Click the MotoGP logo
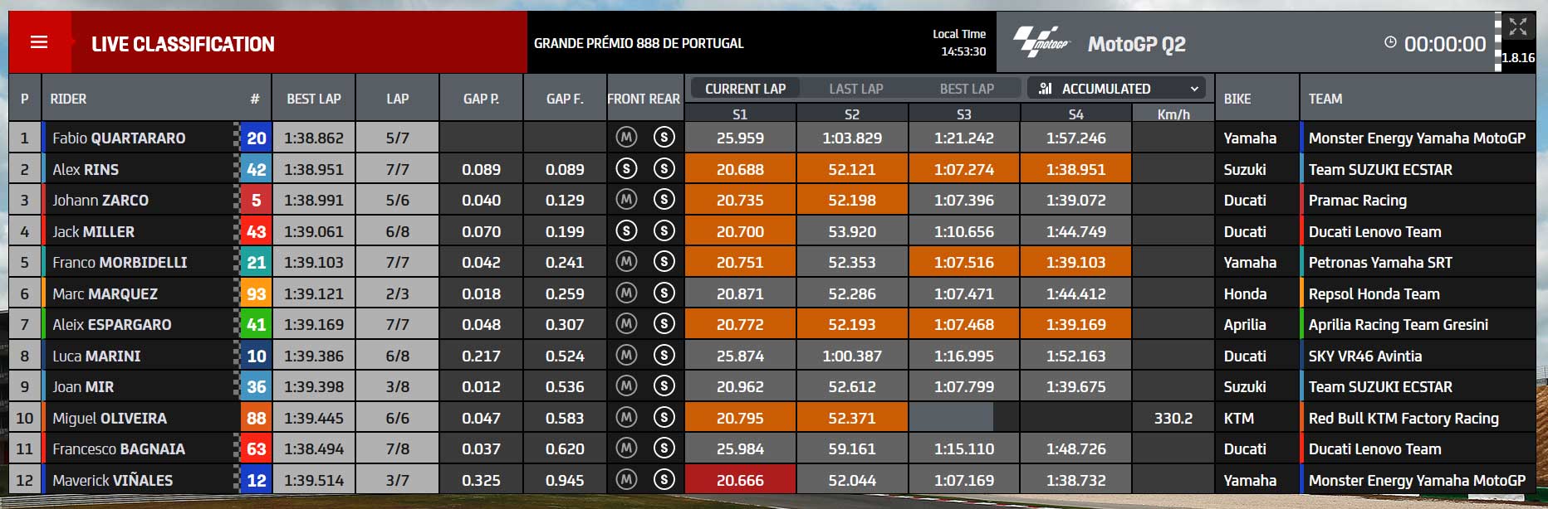 click(1041, 42)
